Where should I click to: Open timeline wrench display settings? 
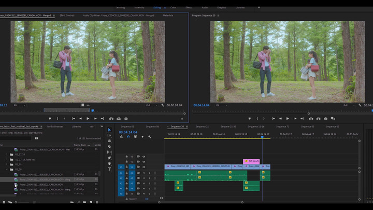[149, 137]
